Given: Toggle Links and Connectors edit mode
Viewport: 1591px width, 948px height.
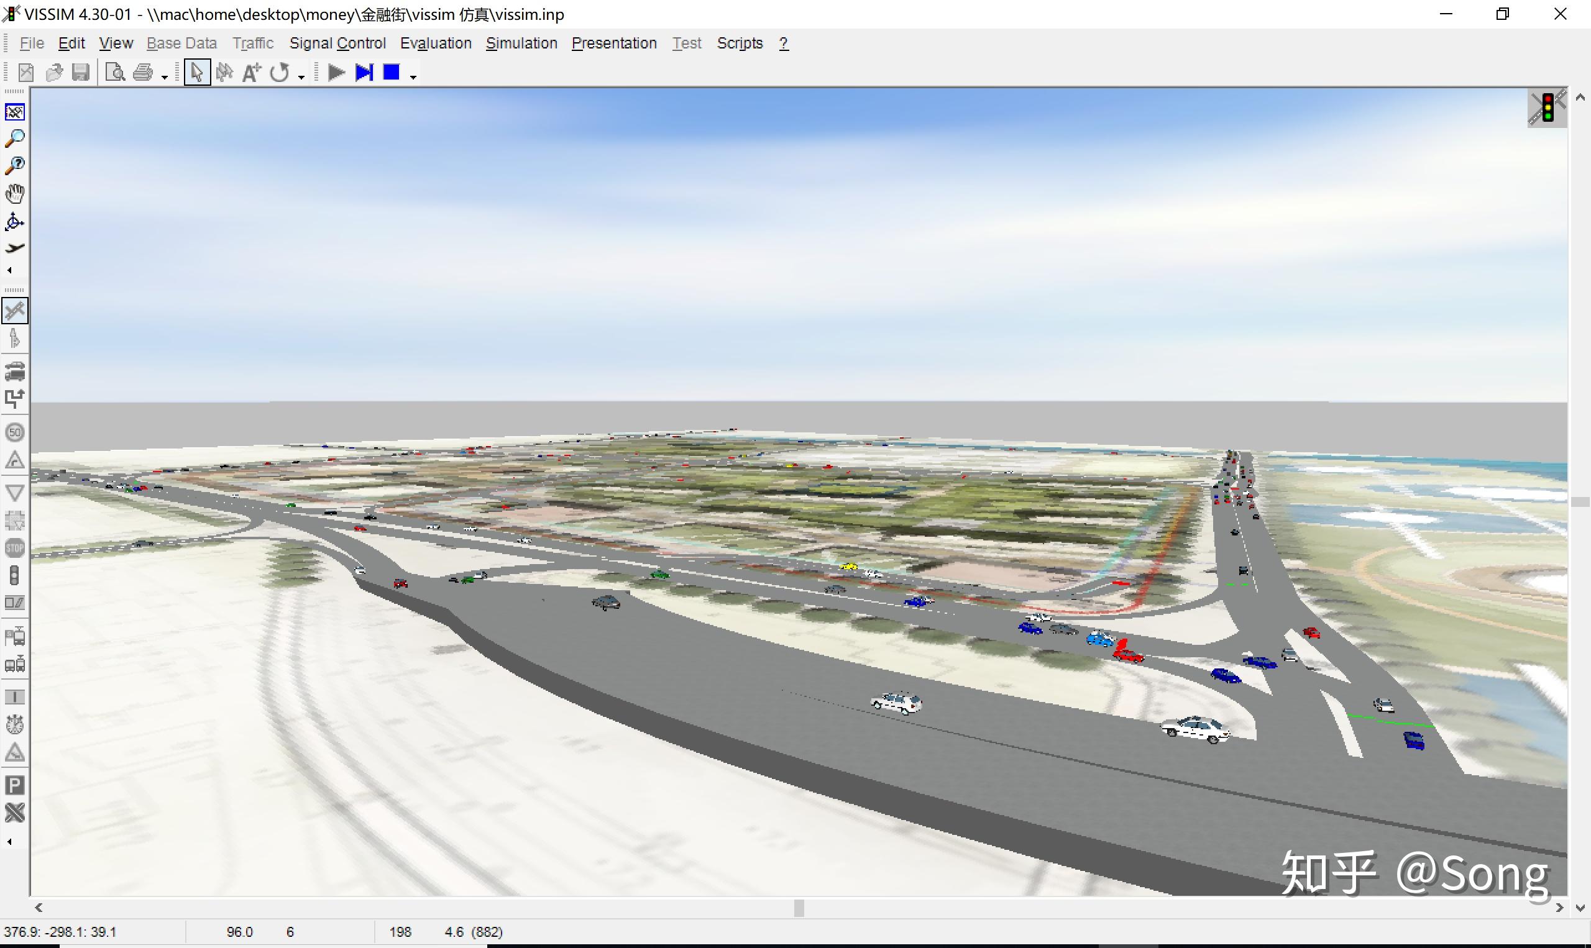Looking at the screenshot, I should click(x=15, y=311).
